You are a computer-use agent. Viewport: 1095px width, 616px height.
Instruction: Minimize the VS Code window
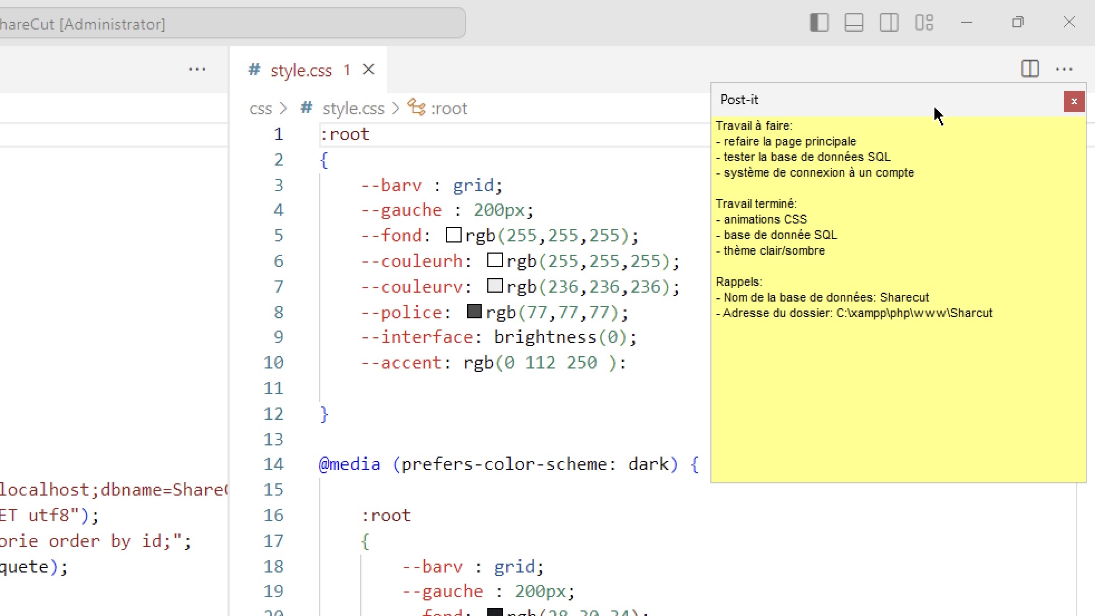click(967, 23)
